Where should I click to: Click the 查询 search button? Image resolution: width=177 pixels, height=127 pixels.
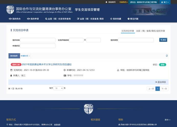163,40
